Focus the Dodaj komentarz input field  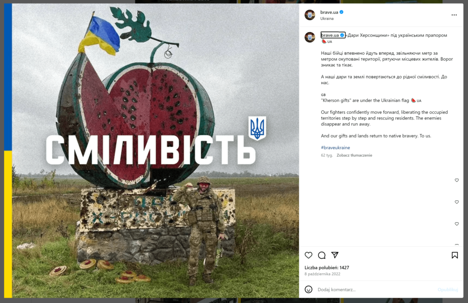click(375, 289)
